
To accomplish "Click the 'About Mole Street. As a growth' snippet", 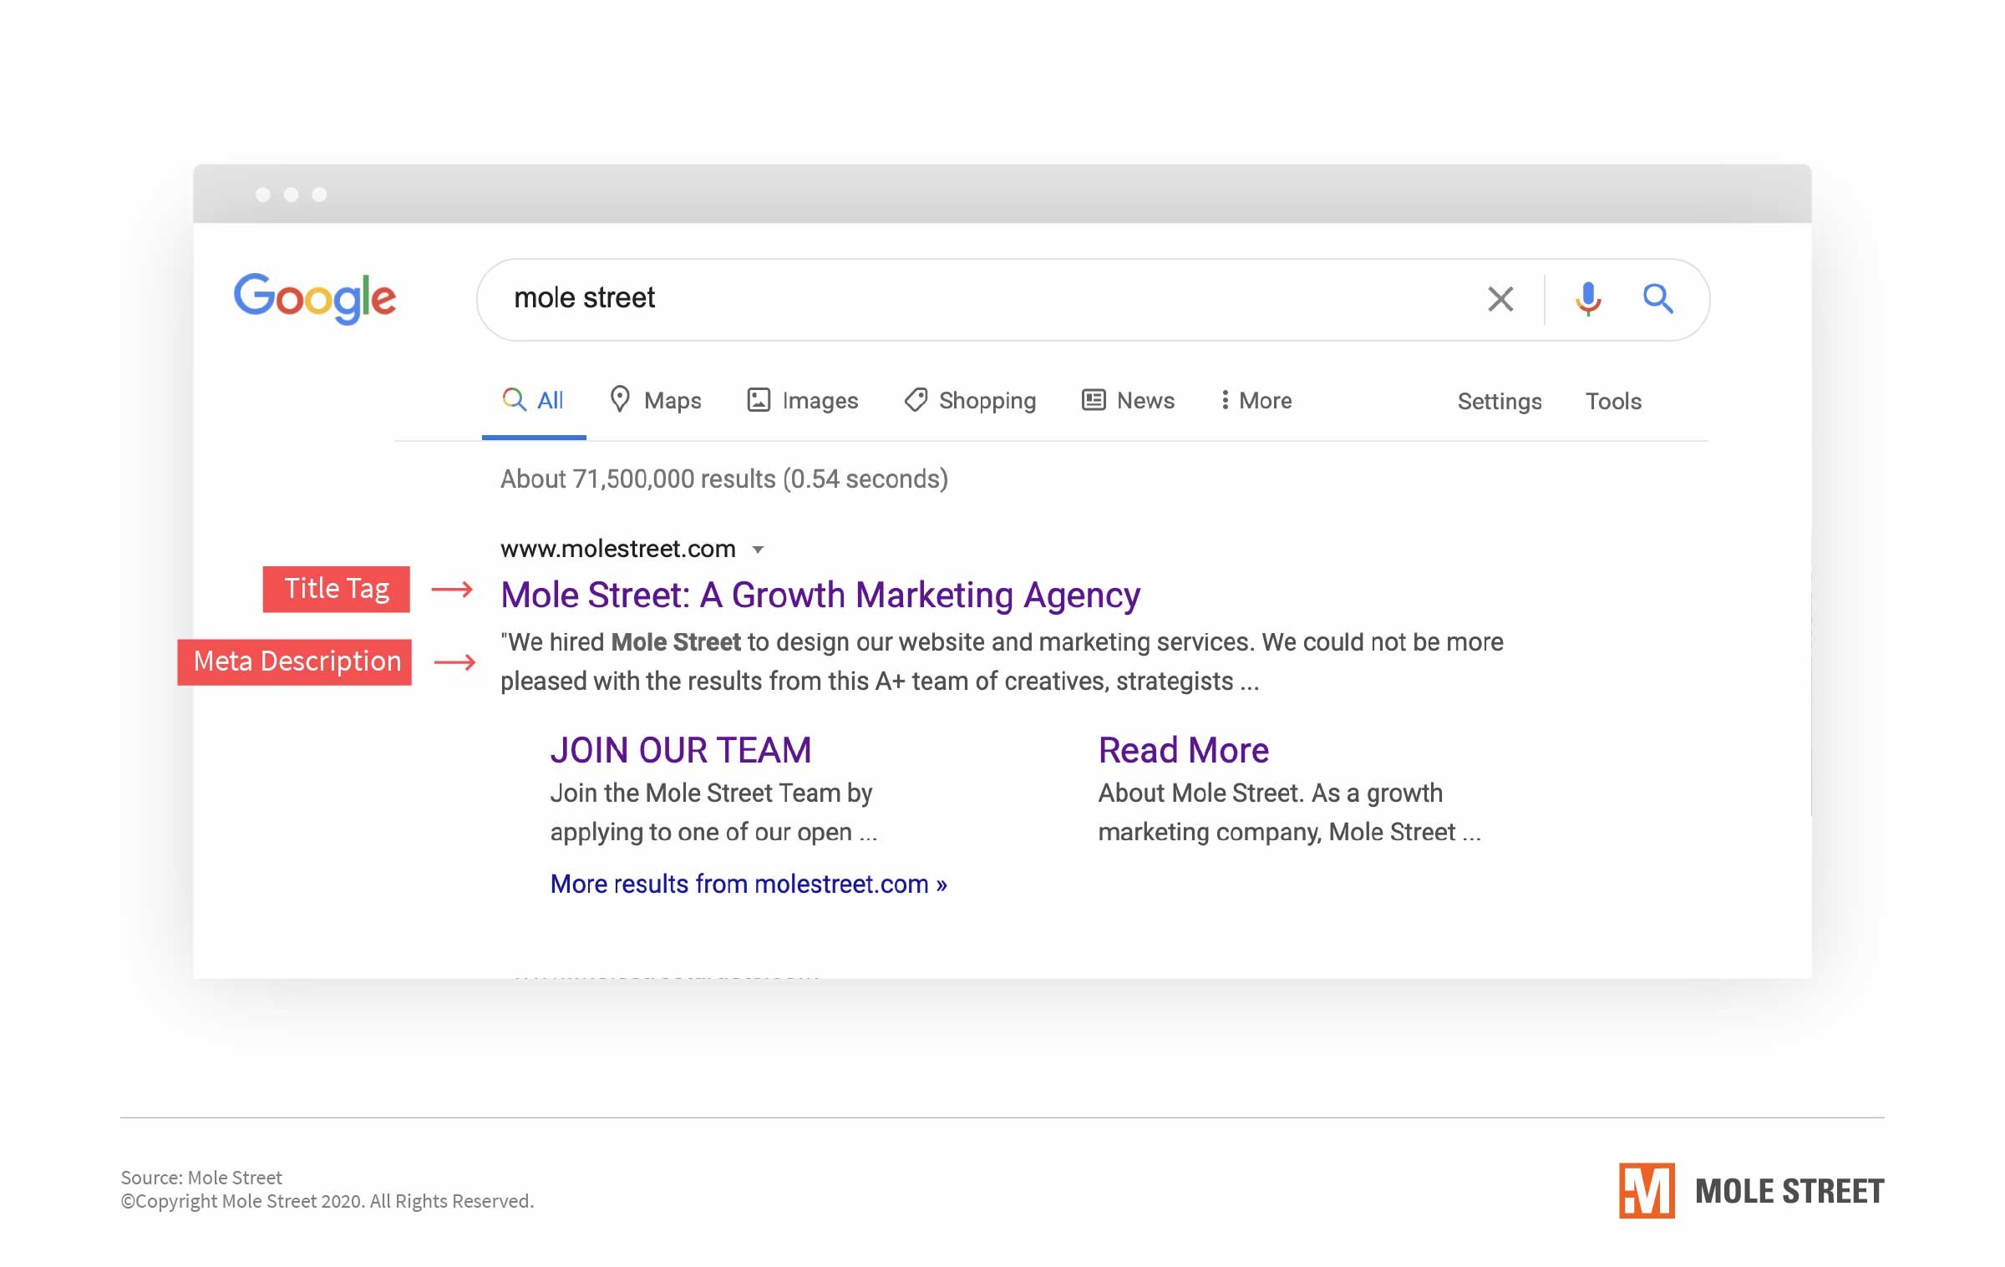I will click(x=1289, y=813).
